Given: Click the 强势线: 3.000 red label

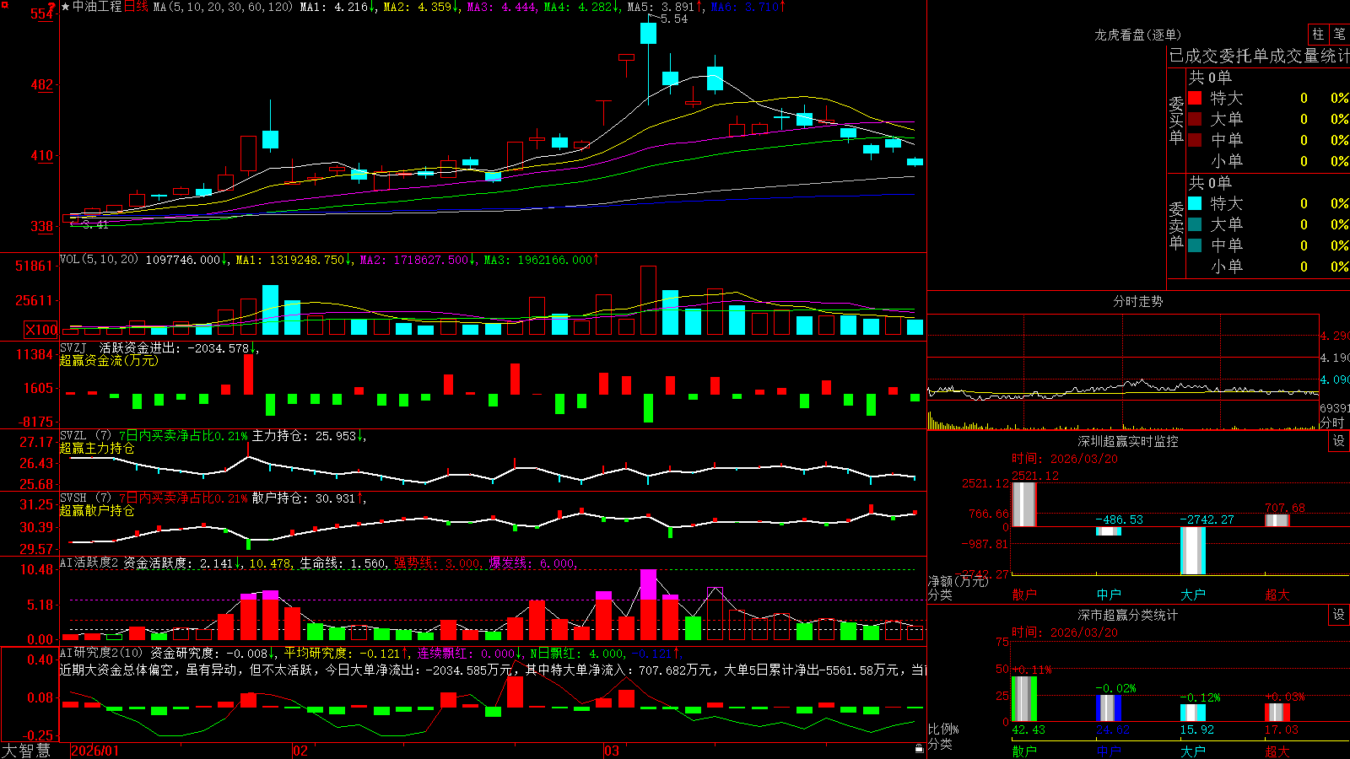Looking at the screenshot, I should [439, 563].
